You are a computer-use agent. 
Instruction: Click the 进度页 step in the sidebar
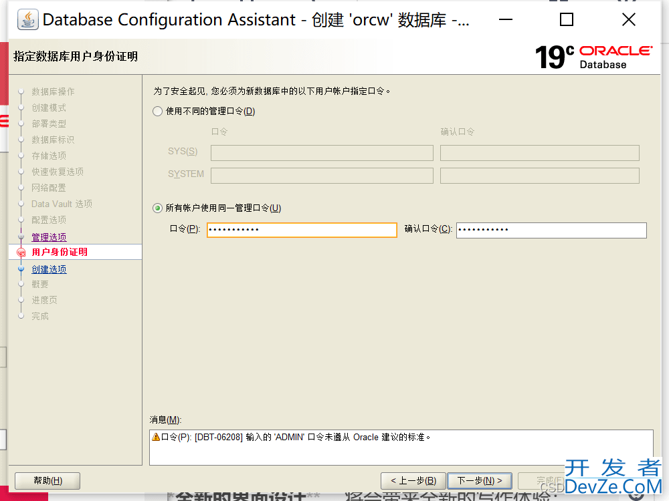click(x=44, y=301)
